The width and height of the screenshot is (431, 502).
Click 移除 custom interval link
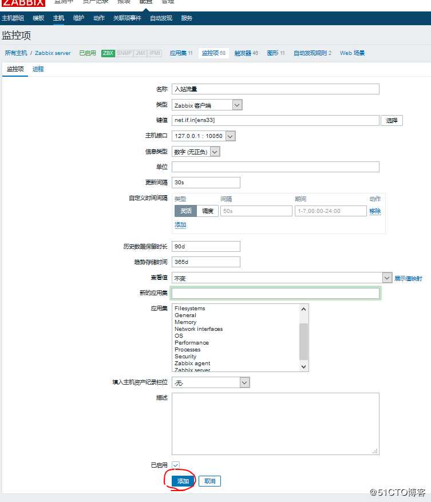tap(375, 211)
